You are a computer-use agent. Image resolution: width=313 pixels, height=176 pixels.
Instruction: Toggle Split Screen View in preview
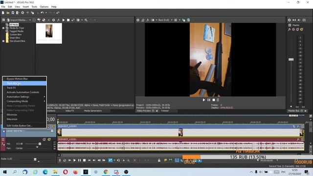point(153,20)
